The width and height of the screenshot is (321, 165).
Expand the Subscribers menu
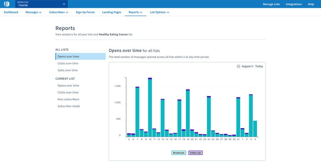pos(59,13)
